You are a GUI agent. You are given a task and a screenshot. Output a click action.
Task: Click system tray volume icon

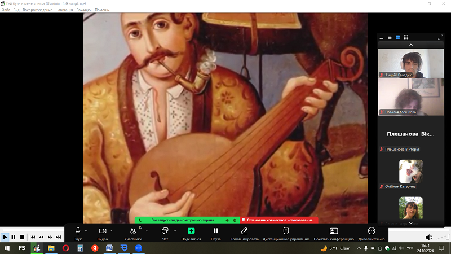point(401,248)
